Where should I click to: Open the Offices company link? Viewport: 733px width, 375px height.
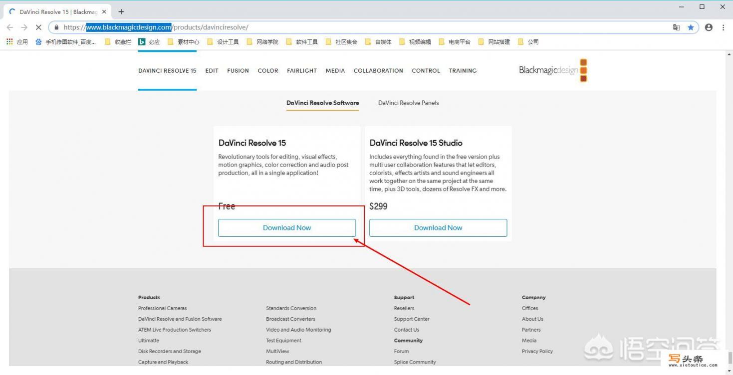click(530, 308)
